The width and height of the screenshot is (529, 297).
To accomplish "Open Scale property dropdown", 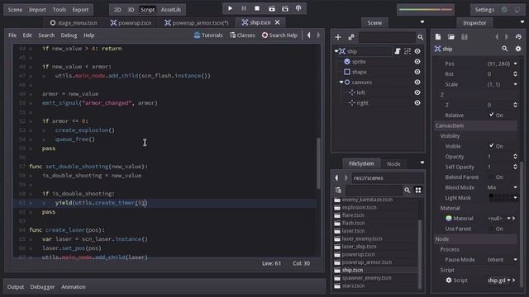I will click(x=515, y=84).
